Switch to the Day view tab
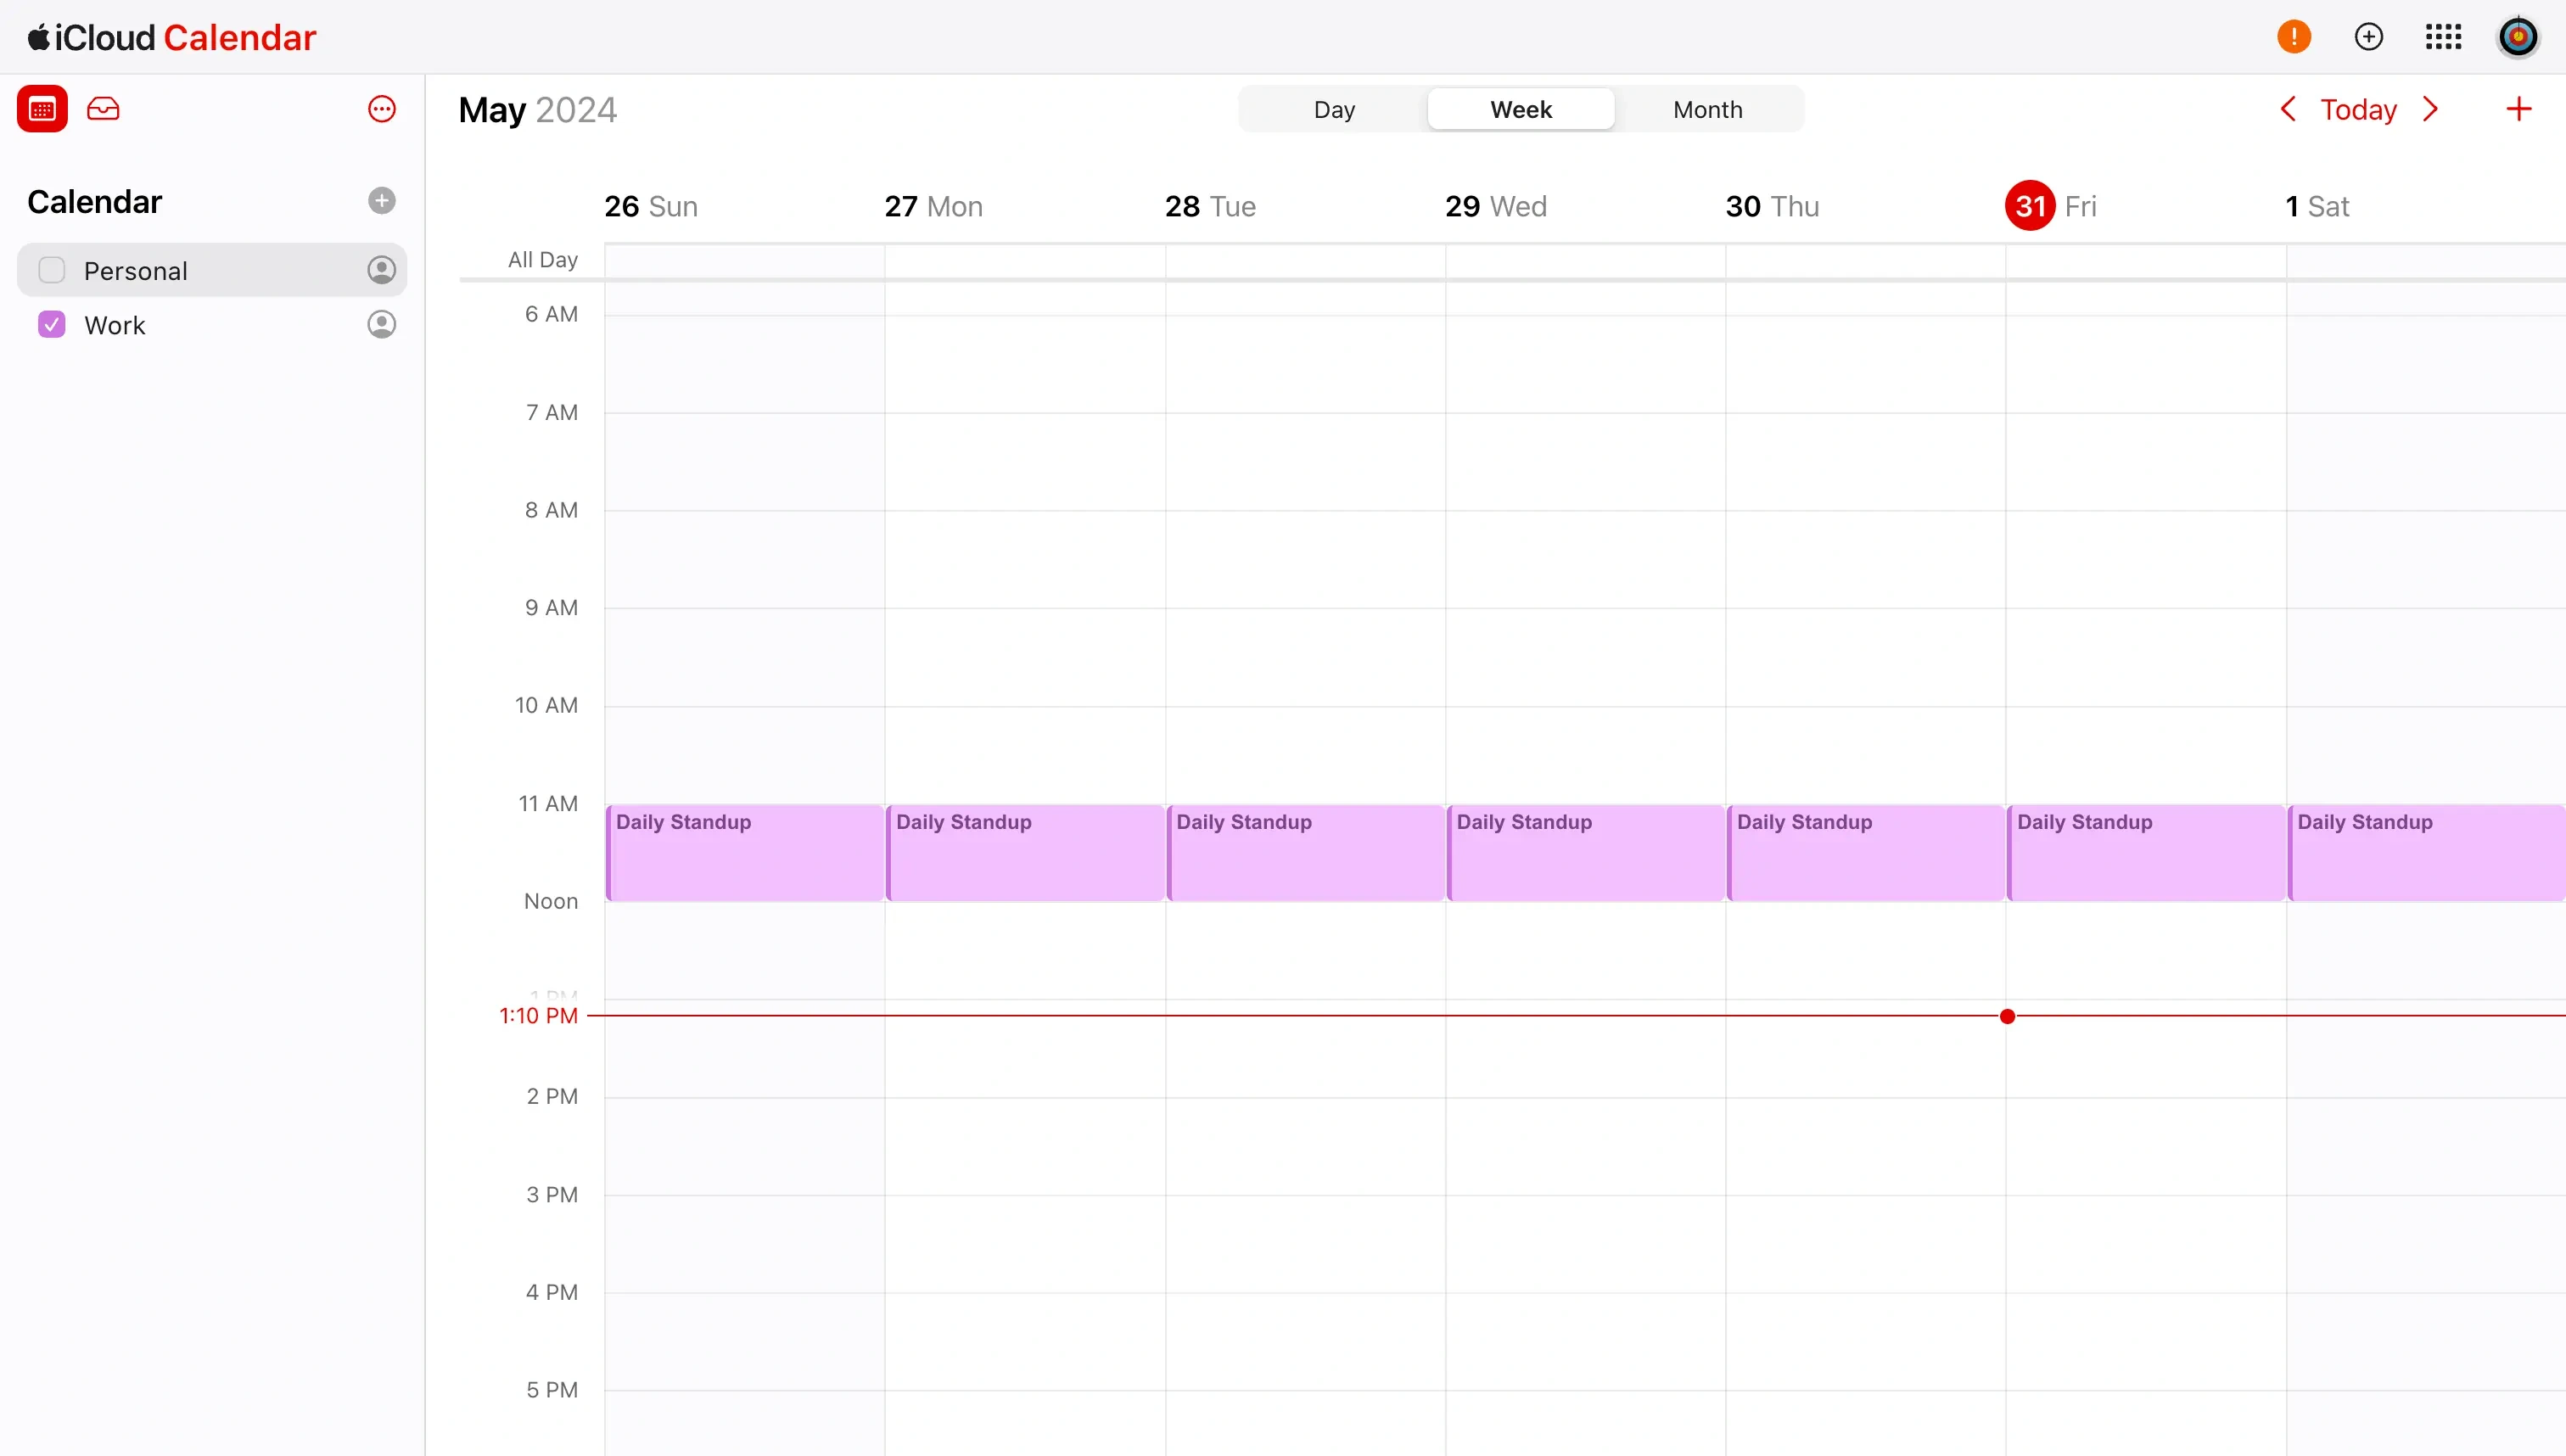This screenshot has height=1456, width=2566. coord(1332,109)
